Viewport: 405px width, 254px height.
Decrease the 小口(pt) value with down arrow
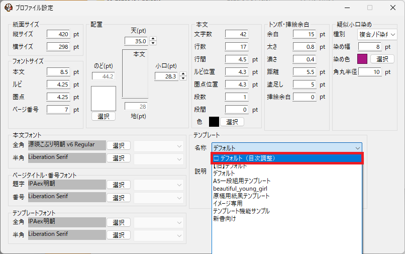point(183,78)
